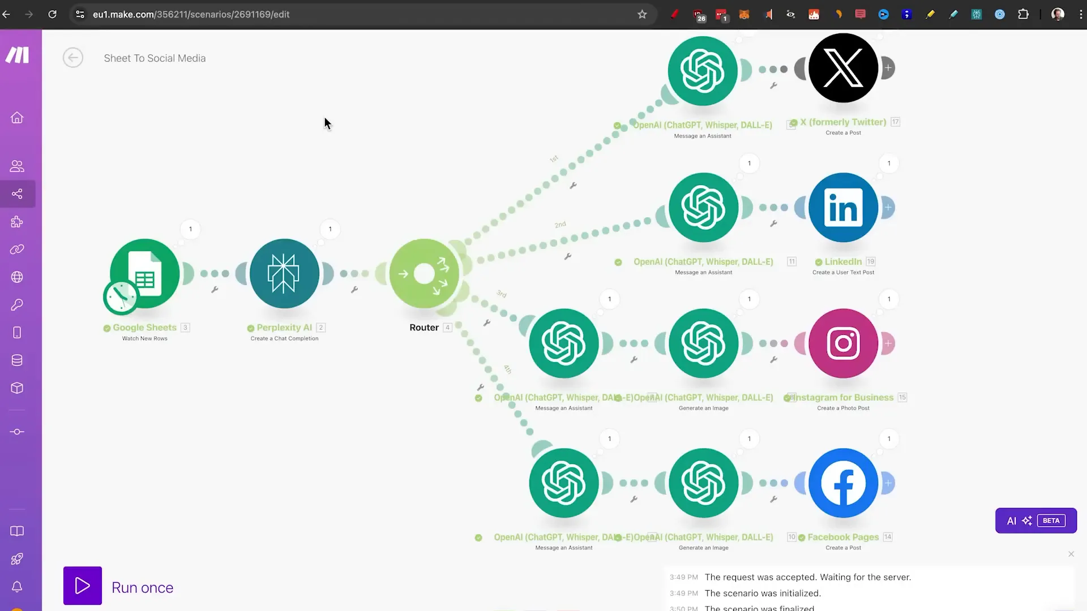The height and width of the screenshot is (611, 1087).
Task: Open the browser Extensions puzzle icon
Action: point(1023,14)
